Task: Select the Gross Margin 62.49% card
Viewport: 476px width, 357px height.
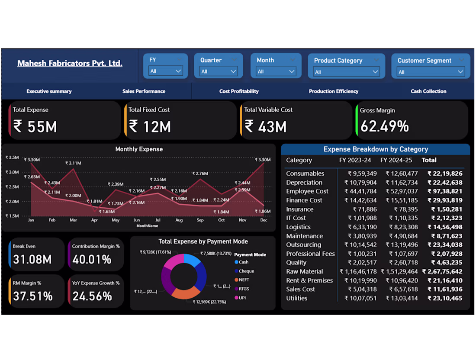Action: (412, 121)
